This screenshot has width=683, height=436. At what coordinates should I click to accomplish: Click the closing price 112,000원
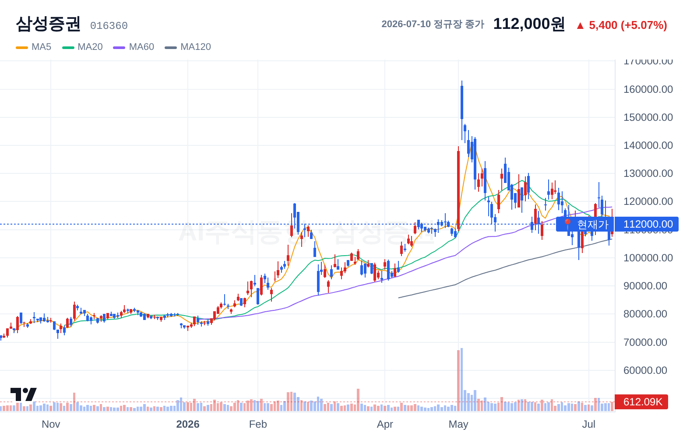tap(529, 24)
